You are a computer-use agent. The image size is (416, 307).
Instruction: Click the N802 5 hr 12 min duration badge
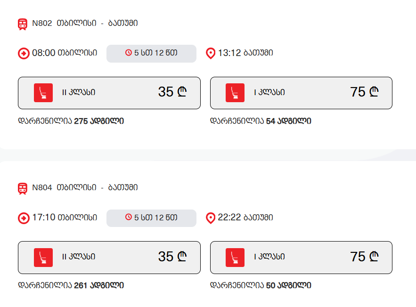[x=151, y=53]
